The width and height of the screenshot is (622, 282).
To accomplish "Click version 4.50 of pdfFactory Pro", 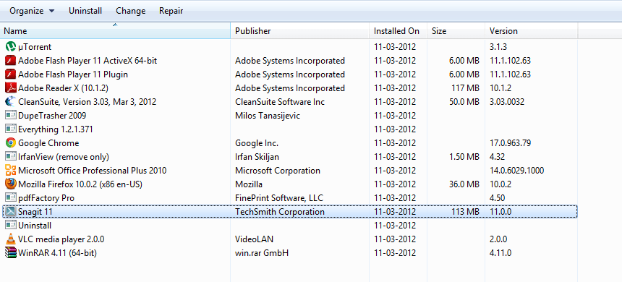I will [498, 198].
